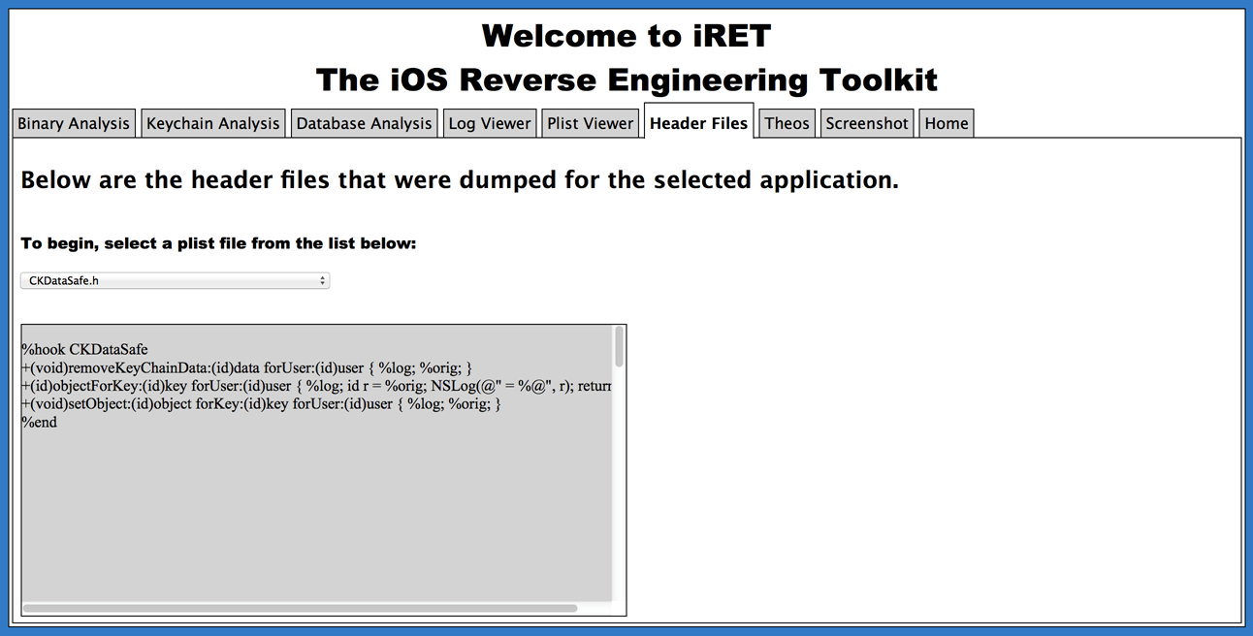Click the setObject forKey method line
The width and height of the screenshot is (1253, 636).
point(261,404)
